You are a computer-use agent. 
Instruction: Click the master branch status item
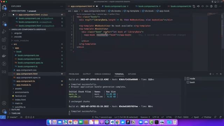[13, 117]
